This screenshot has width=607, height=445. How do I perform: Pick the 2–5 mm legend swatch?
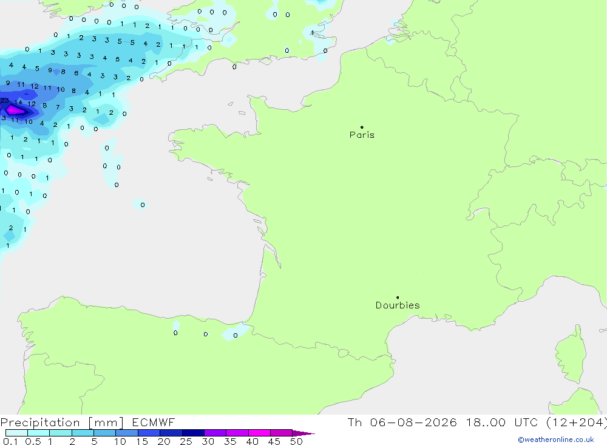click(83, 433)
